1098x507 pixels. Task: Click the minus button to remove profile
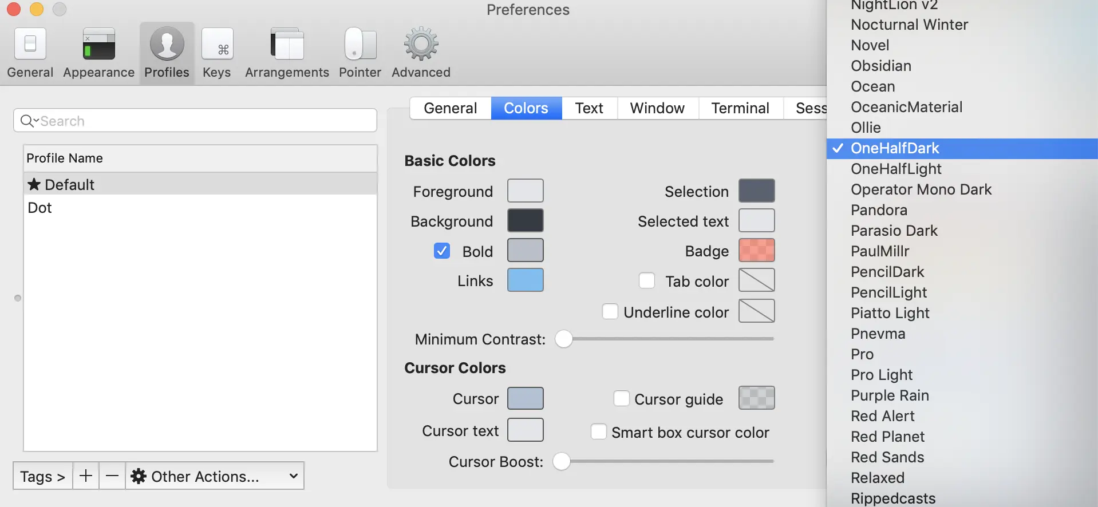112,476
